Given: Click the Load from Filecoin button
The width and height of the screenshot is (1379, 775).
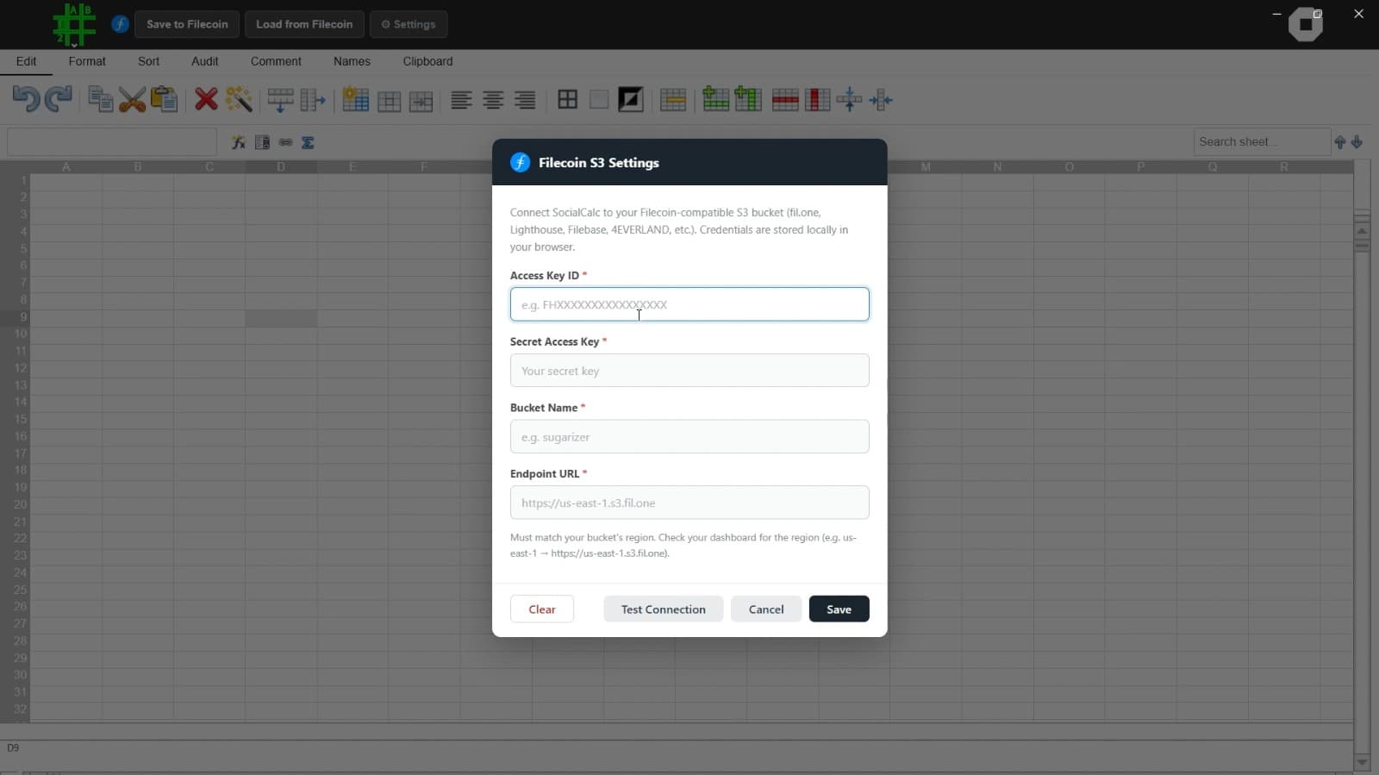Looking at the screenshot, I should (x=304, y=24).
